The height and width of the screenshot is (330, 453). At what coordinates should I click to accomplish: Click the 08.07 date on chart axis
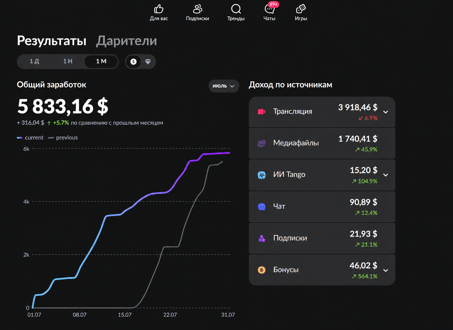(80, 315)
